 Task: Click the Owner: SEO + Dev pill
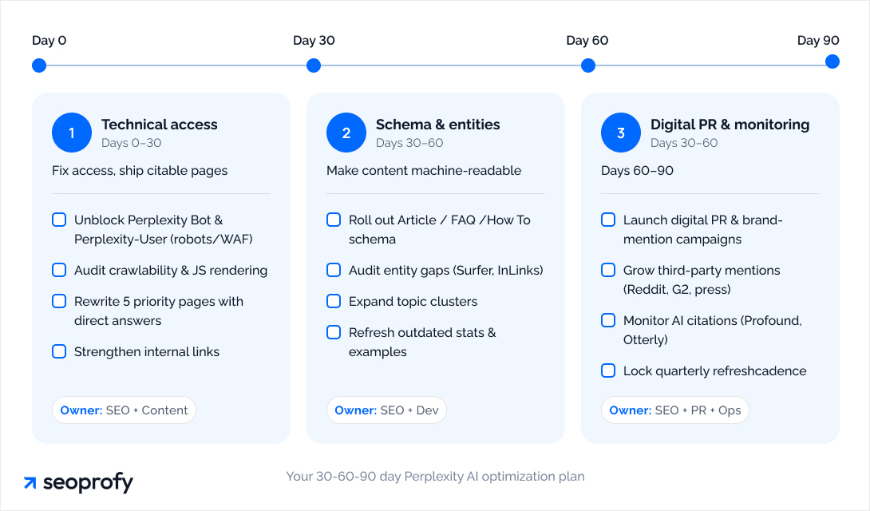[387, 410]
